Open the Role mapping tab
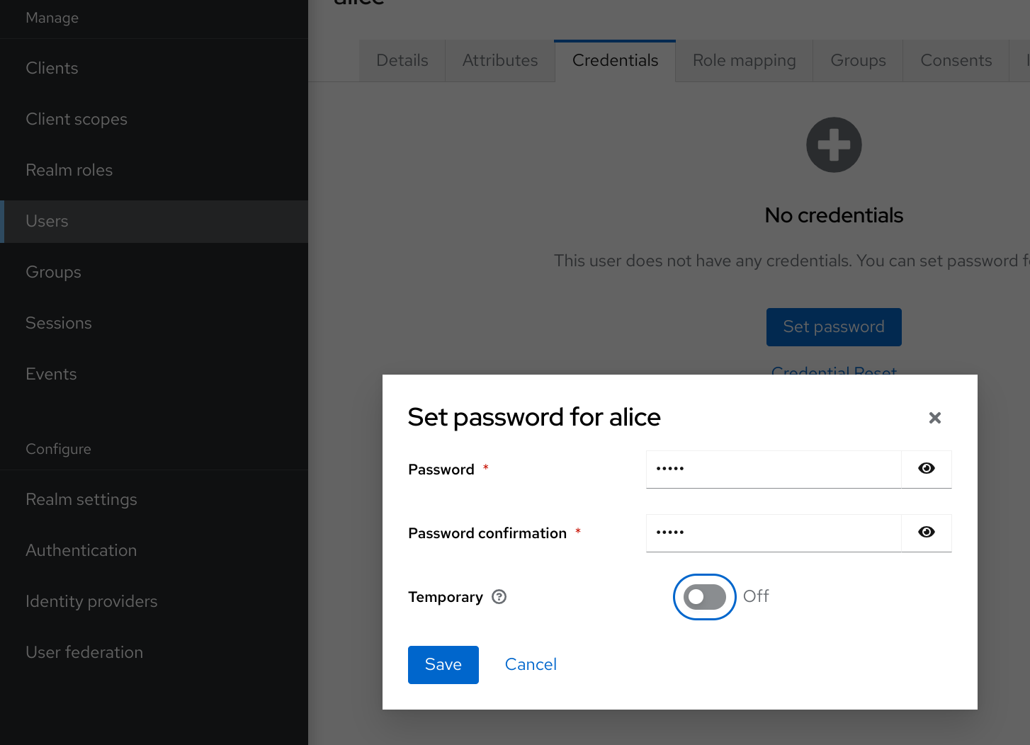 (x=744, y=60)
